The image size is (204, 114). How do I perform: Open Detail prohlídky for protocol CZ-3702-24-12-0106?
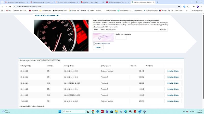173,77
